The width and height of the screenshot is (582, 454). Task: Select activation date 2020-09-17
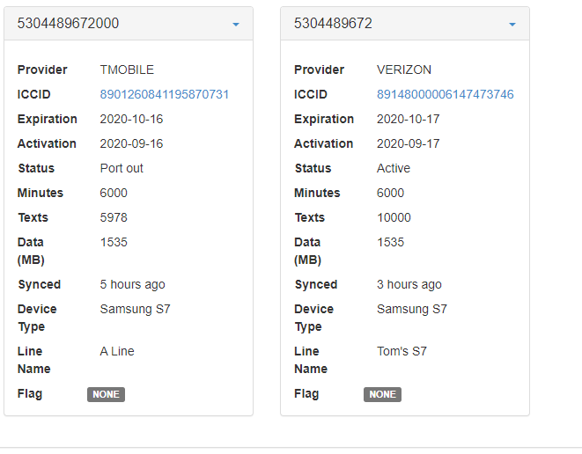coord(408,143)
